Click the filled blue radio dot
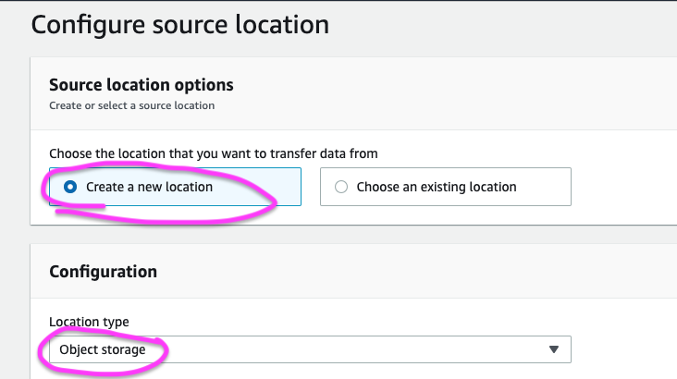677x379 pixels. coord(70,187)
